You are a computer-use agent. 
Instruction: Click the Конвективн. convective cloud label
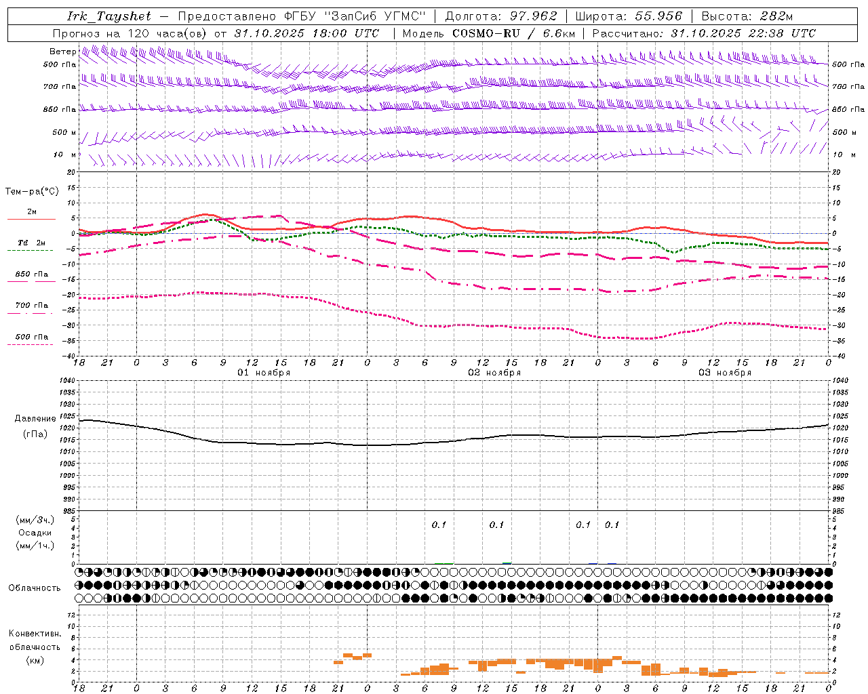pos(35,634)
